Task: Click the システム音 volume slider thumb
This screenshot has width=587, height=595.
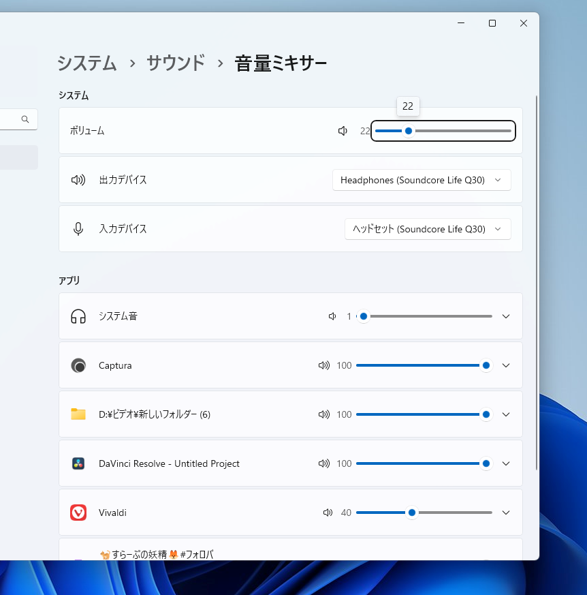Action: (x=363, y=316)
